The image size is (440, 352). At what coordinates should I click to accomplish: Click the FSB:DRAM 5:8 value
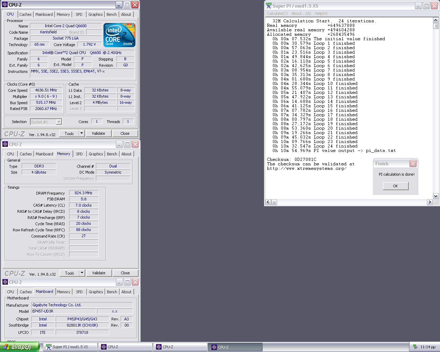click(x=84, y=199)
